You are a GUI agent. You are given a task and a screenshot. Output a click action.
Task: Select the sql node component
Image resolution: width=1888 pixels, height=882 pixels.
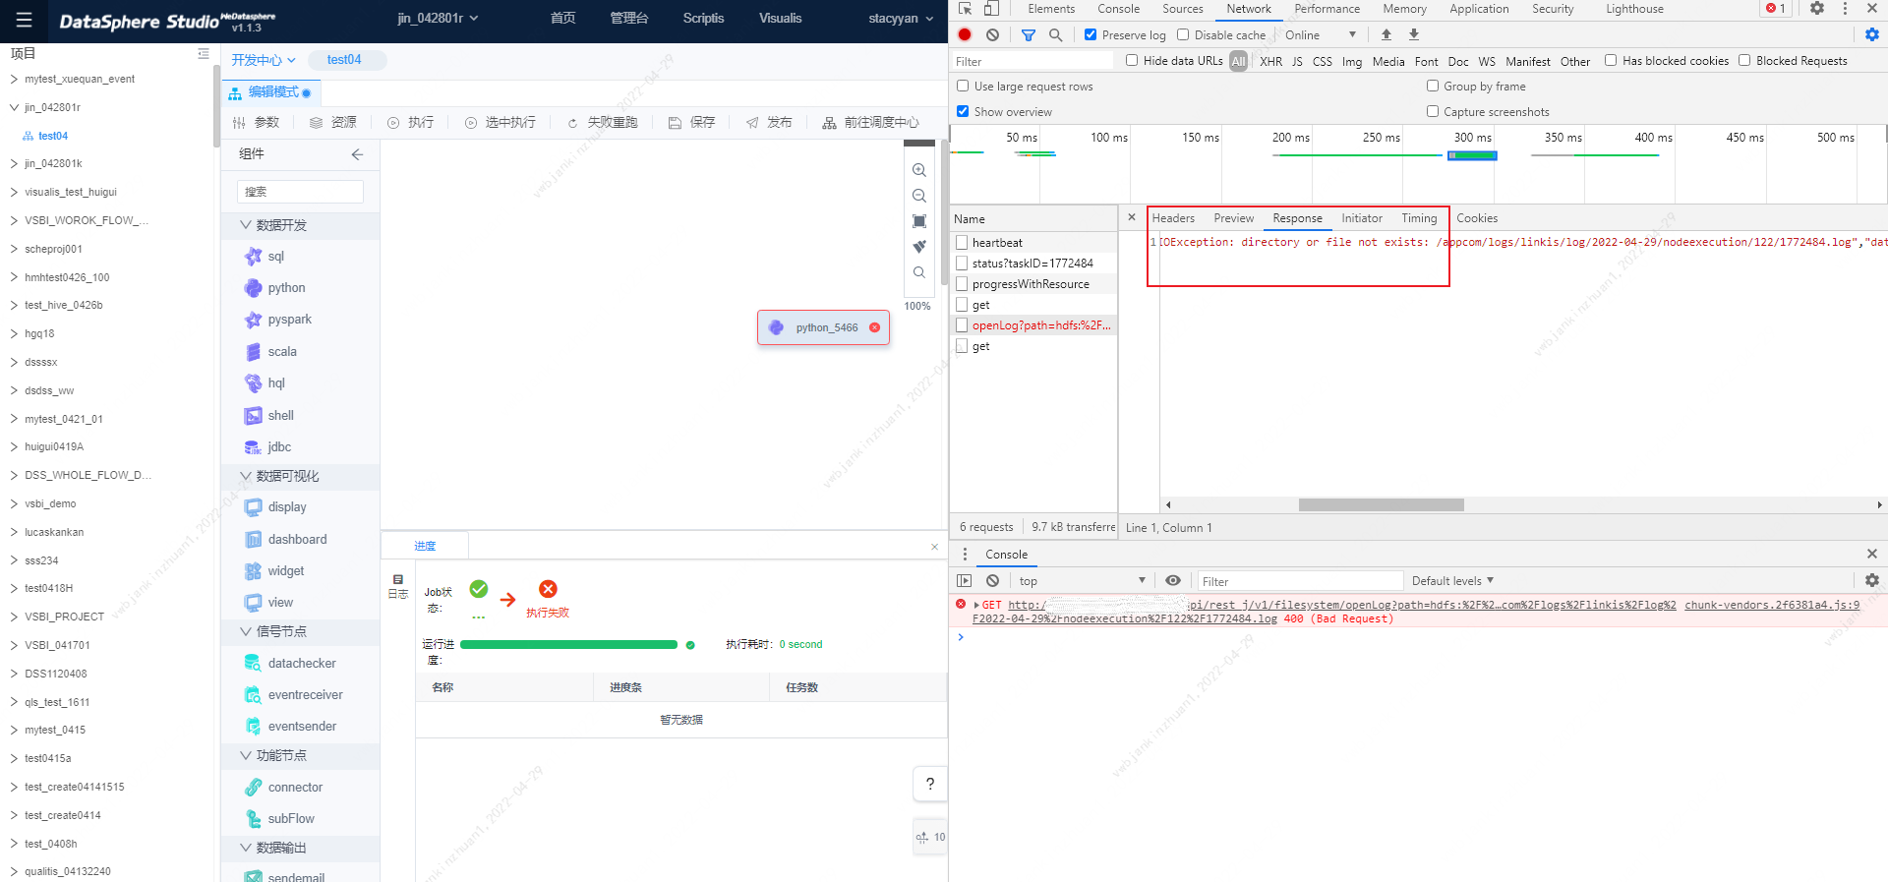(265, 257)
